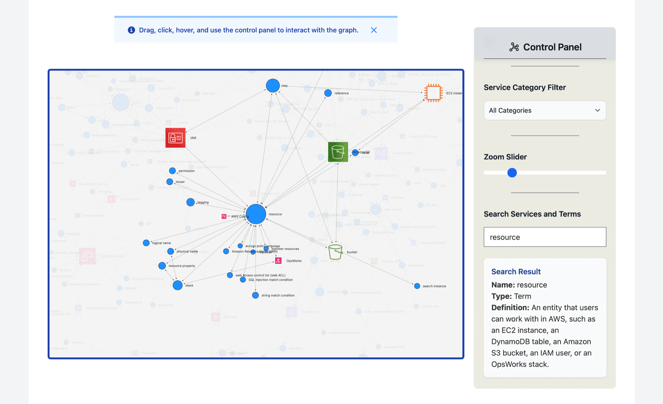Select the blue key node
The width and height of the screenshot is (663, 404).
click(x=273, y=86)
